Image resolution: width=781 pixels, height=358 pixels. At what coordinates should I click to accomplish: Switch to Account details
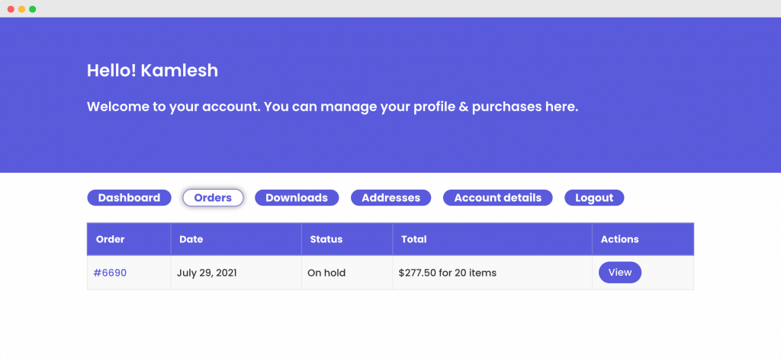click(x=497, y=198)
